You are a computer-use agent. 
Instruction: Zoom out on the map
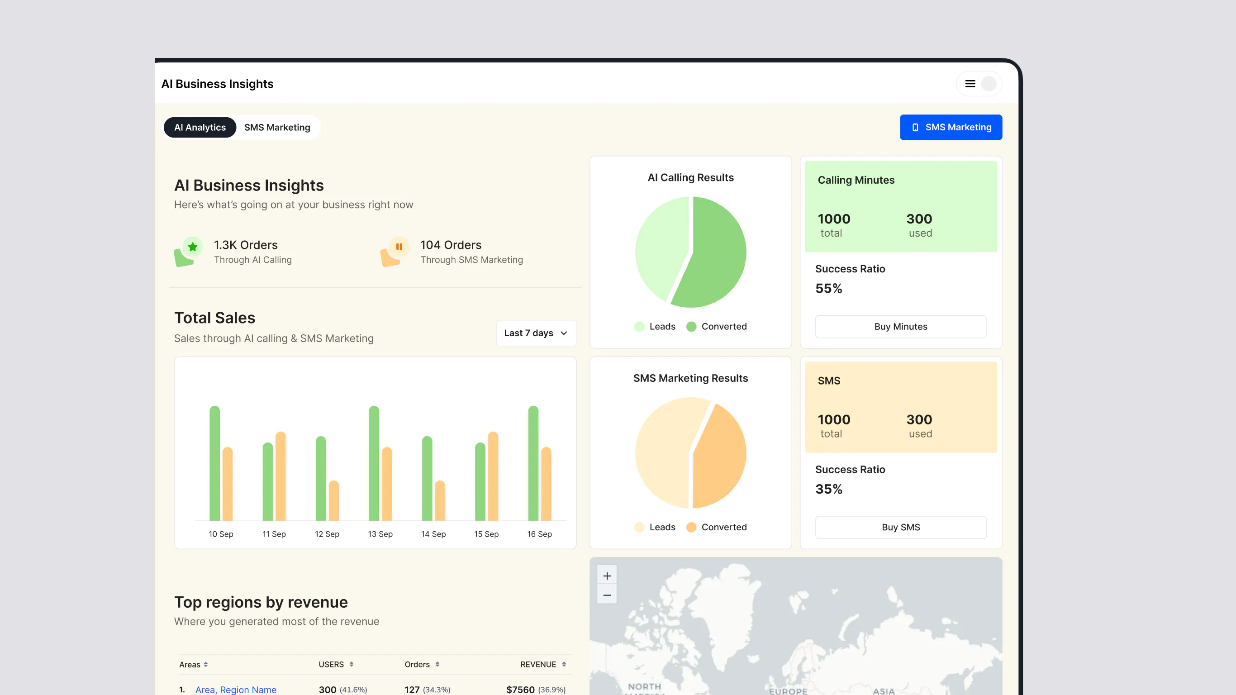(x=607, y=595)
